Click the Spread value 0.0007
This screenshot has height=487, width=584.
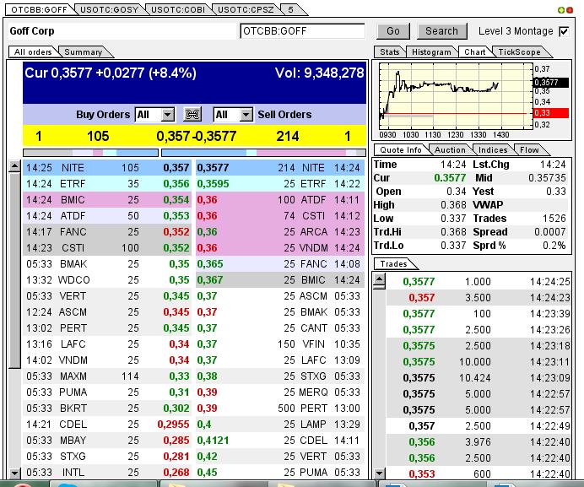point(549,232)
